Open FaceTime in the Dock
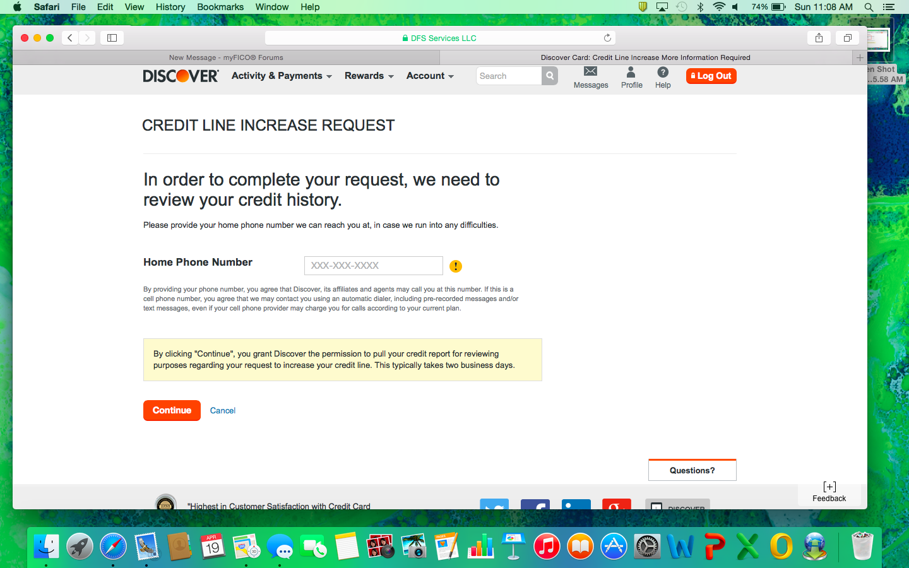Screen dimensions: 909x568 313,546
